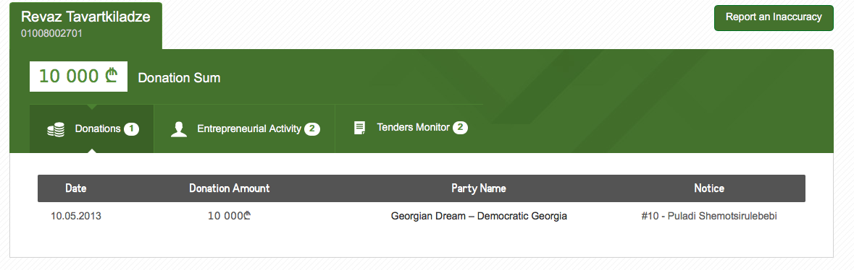Screen dimensions: 854x270
Task: Click the badge count beside Entrepreneurial Activity
Action: coord(312,129)
